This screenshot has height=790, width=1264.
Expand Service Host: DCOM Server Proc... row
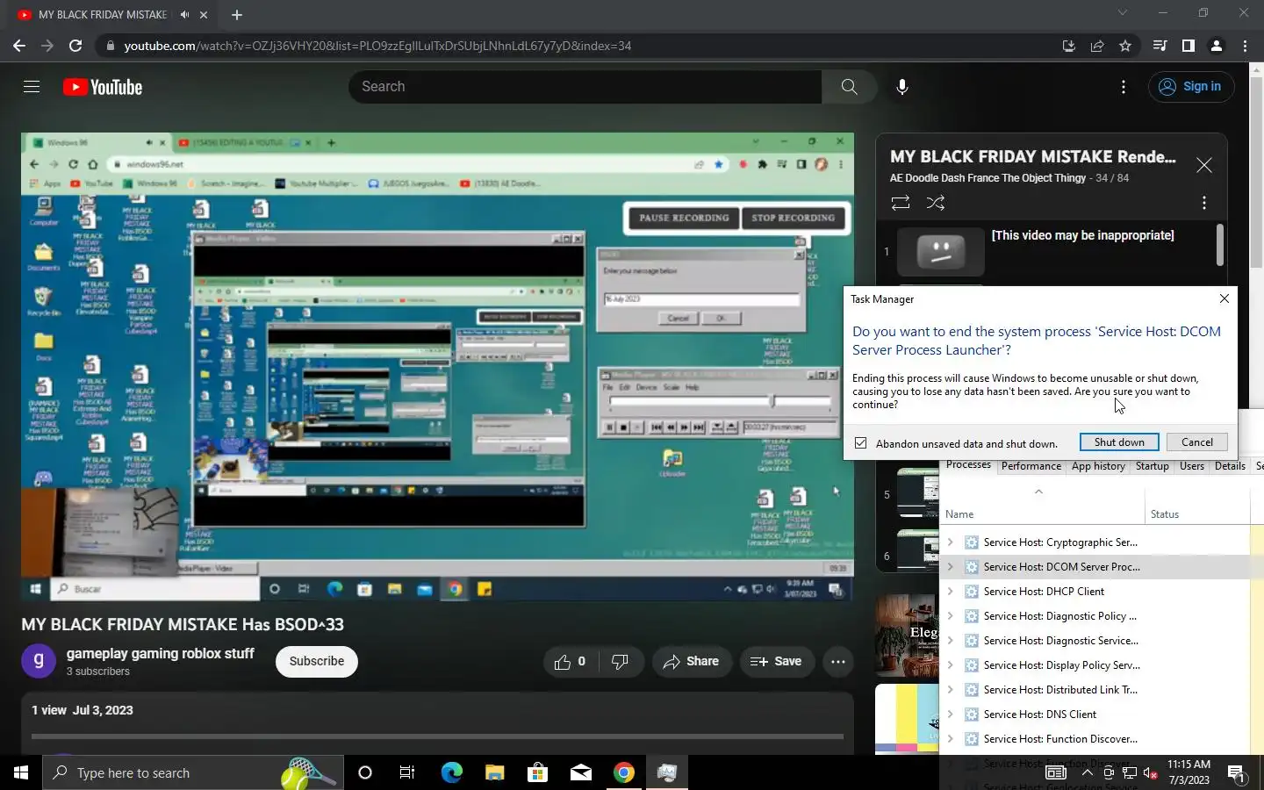point(950,567)
